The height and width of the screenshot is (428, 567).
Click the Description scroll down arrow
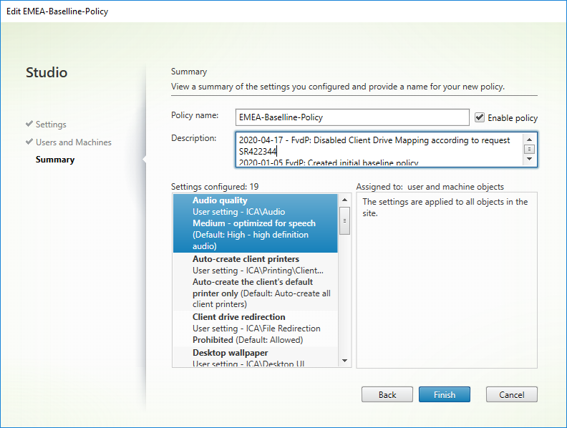point(529,159)
